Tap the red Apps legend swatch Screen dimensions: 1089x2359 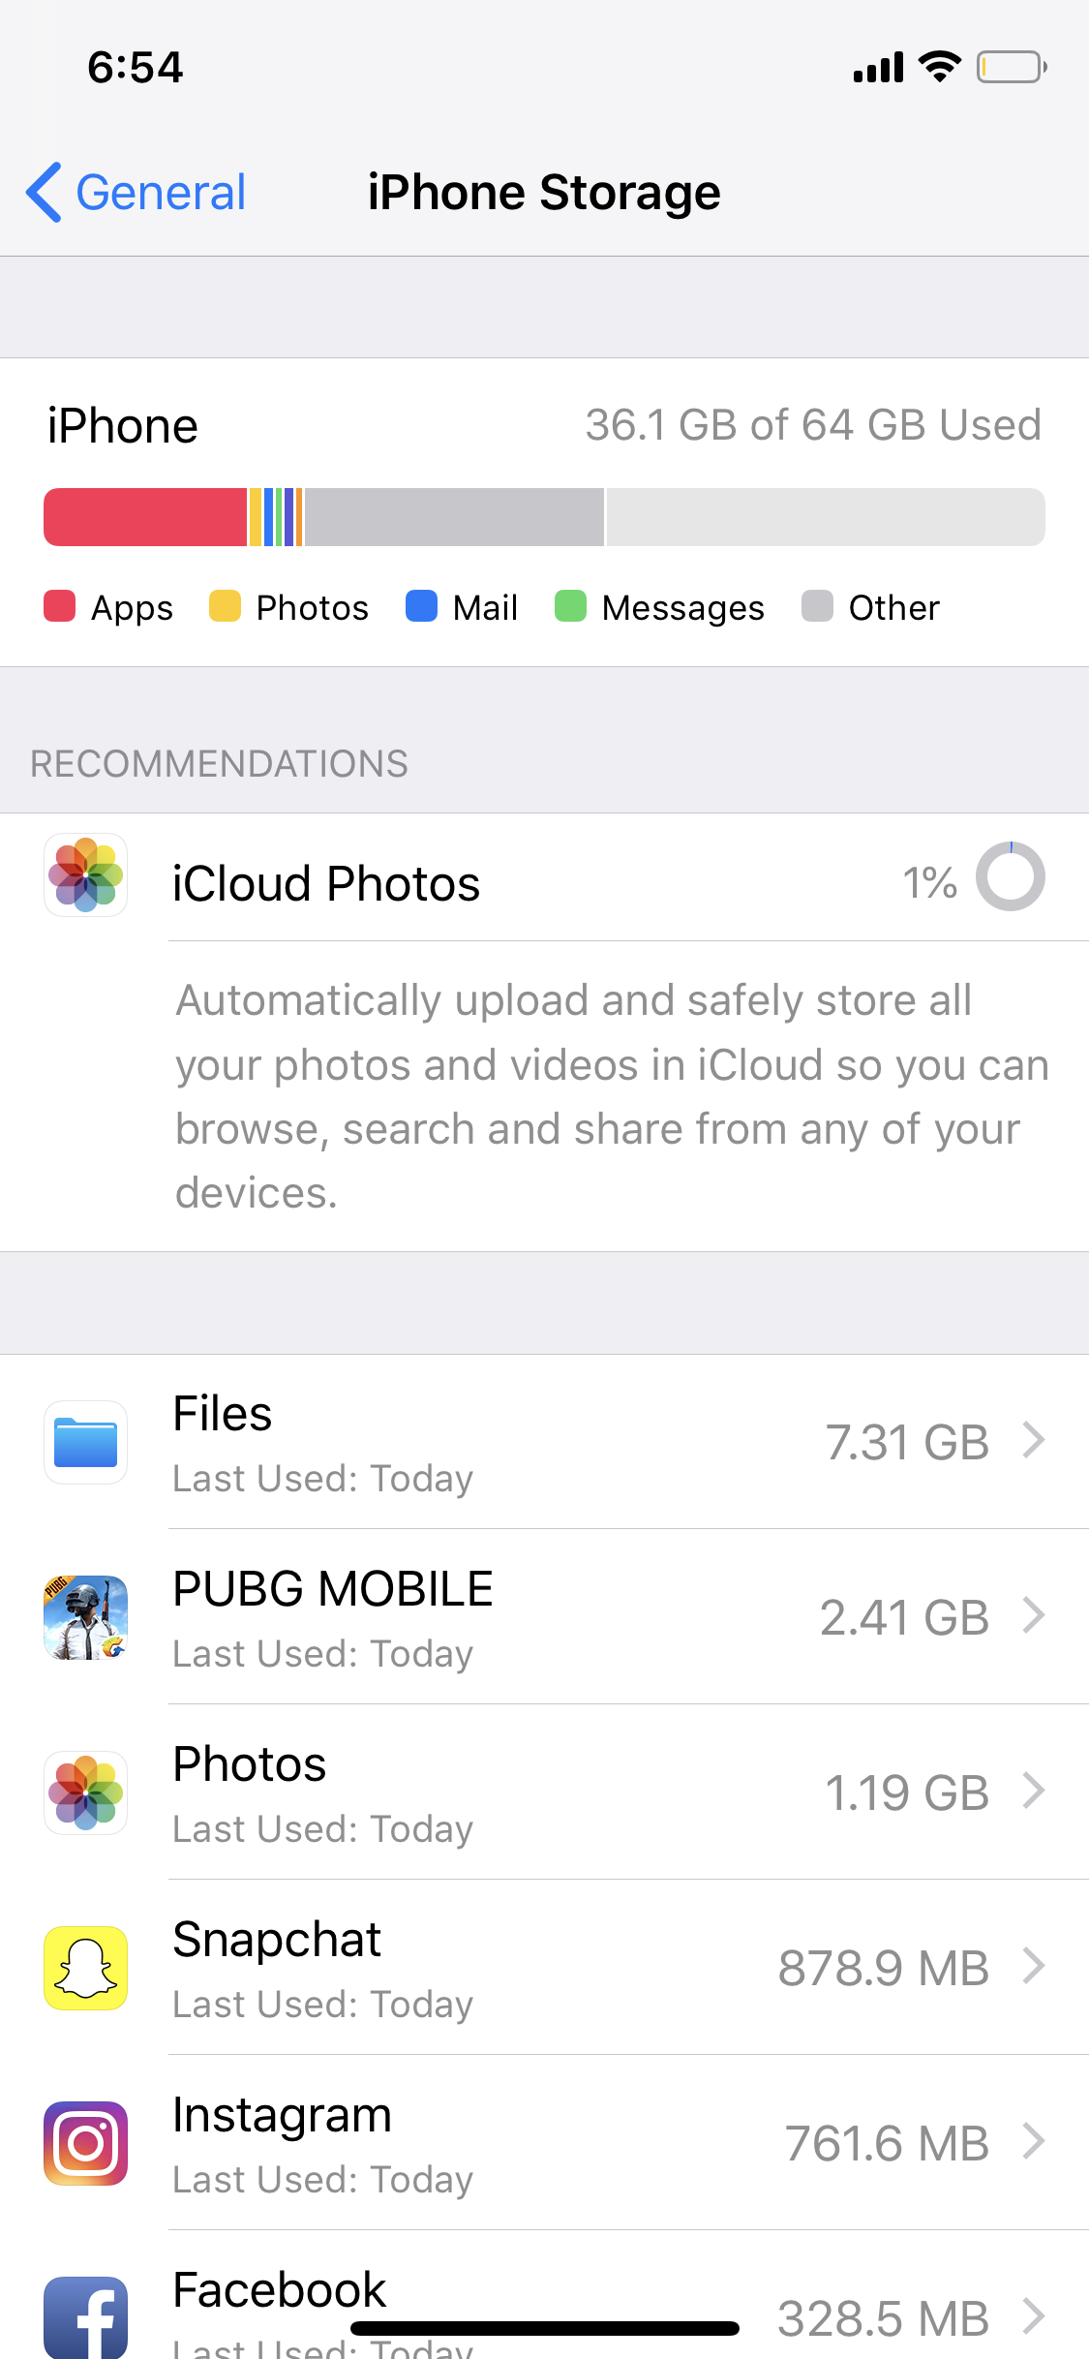[60, 606]
